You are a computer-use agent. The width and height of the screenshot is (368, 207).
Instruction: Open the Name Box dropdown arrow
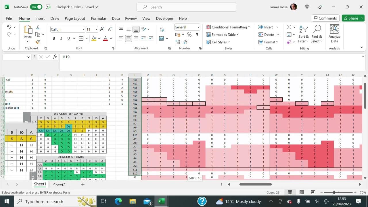coord(28,57)
